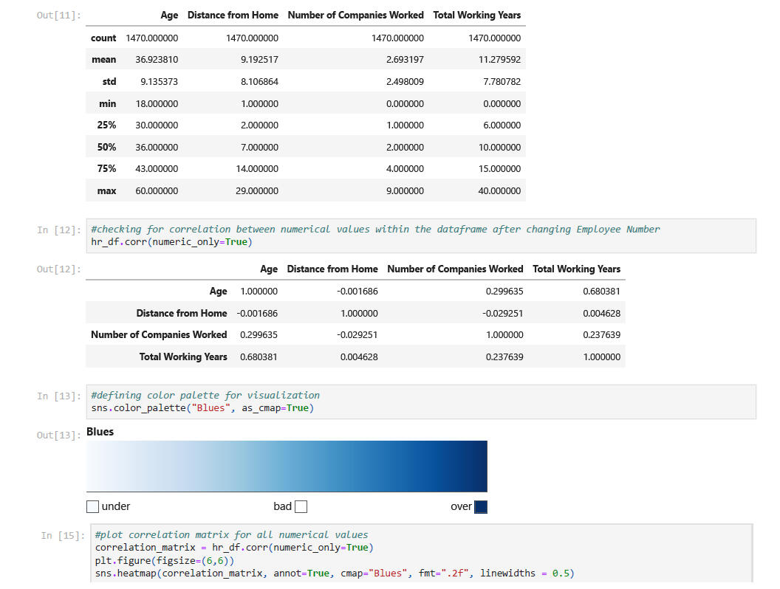Click the 'Blues' colormap title
The height and width of the screenshot is (589, 780).
(100, 432)
